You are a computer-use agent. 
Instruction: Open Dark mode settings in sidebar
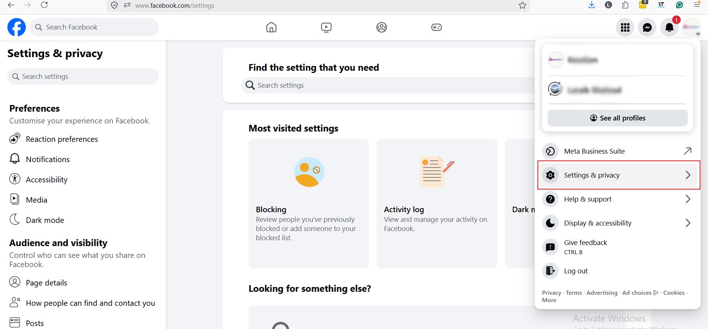click(83, 220)
